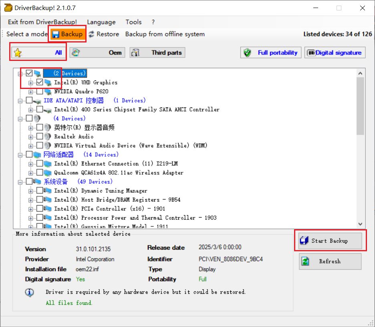Choose Backup from offline system

click(165, 34)
